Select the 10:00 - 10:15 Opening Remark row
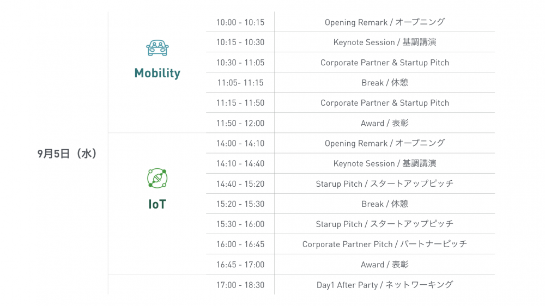 click(350, 22)
